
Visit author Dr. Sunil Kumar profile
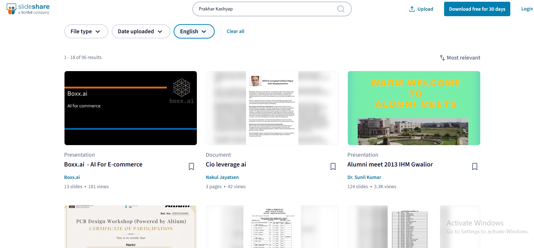(364, 177)
